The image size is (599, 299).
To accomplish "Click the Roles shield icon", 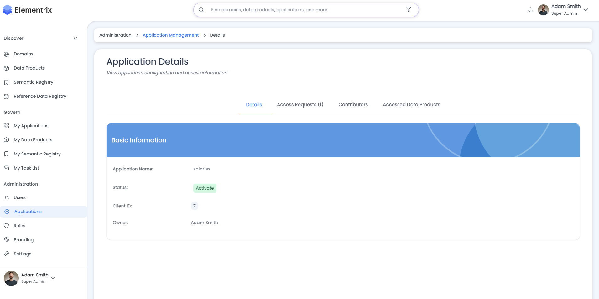I will click(x=6, y=226).
